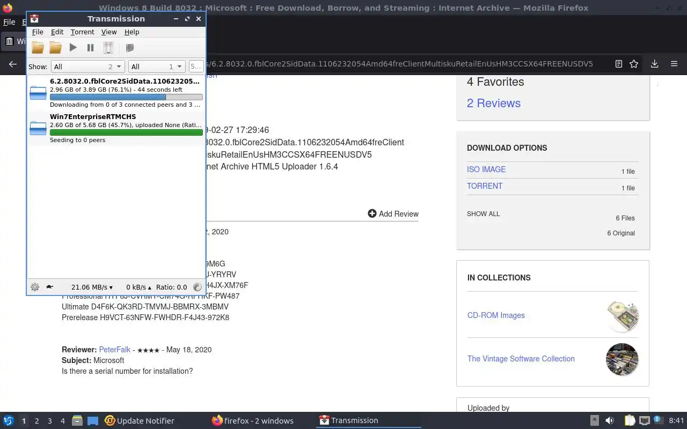Click Transmission titlebar app icon
Viewport: 687px width, 429px height.
pyautogui.click(x=34, y=18)
